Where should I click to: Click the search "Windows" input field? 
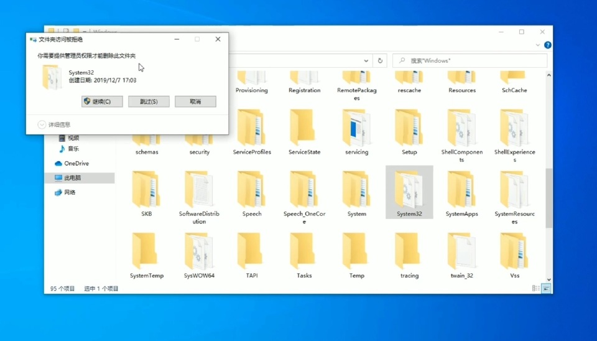[x=470, y=60]
